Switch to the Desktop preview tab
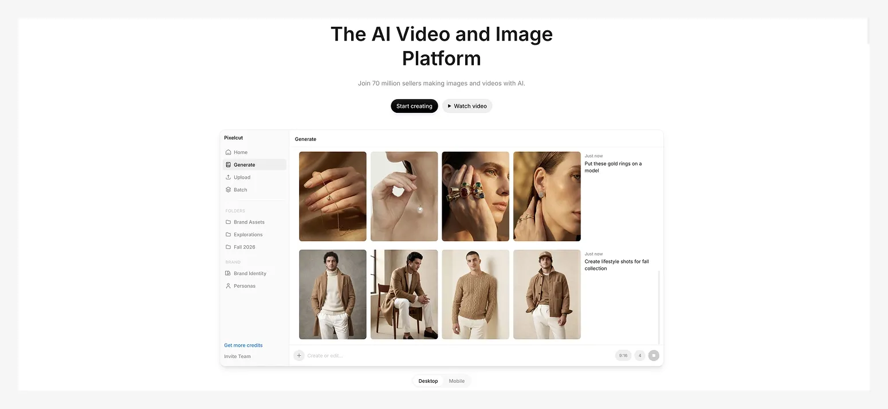The height and width of the screenshot is (409, 888). (x=428, y=381)
